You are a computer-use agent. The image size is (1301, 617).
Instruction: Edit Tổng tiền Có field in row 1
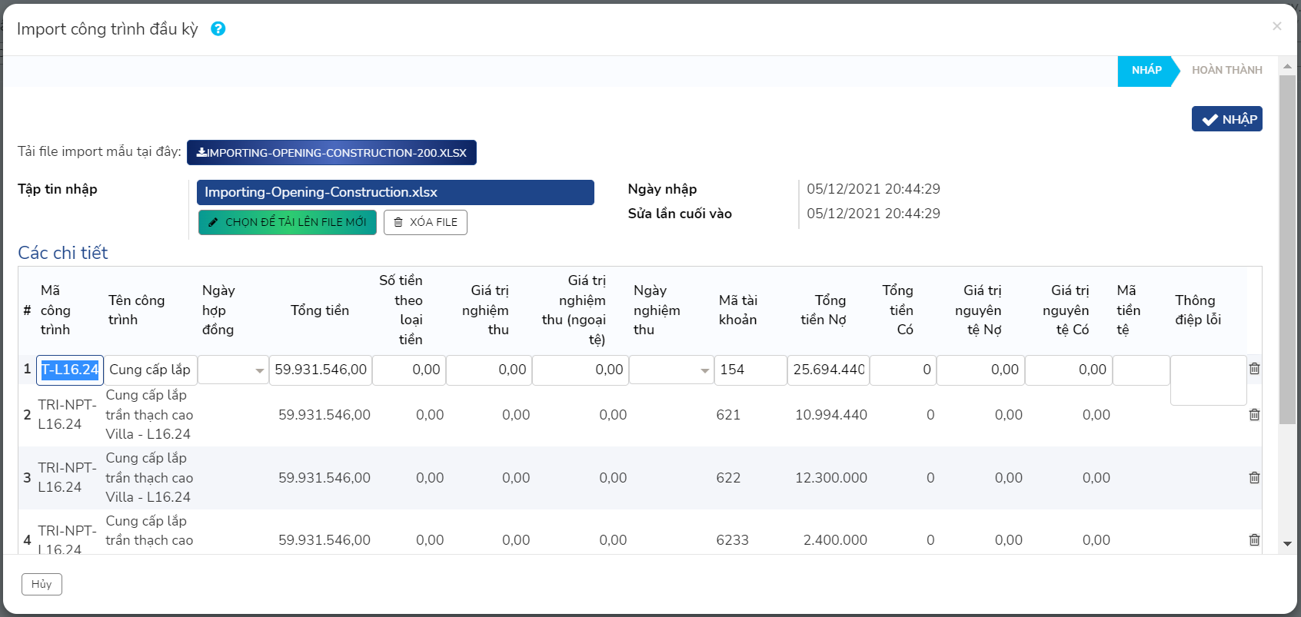point(903,370)
